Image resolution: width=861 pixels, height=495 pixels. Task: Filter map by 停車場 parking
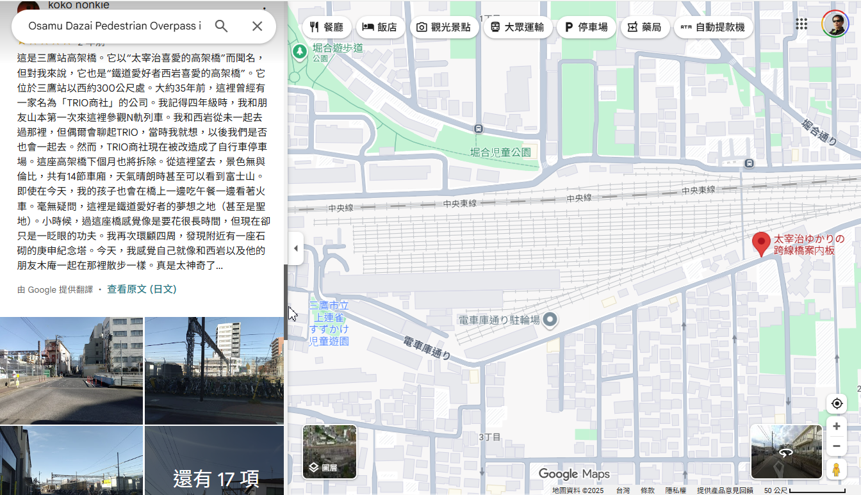(586, 28)
